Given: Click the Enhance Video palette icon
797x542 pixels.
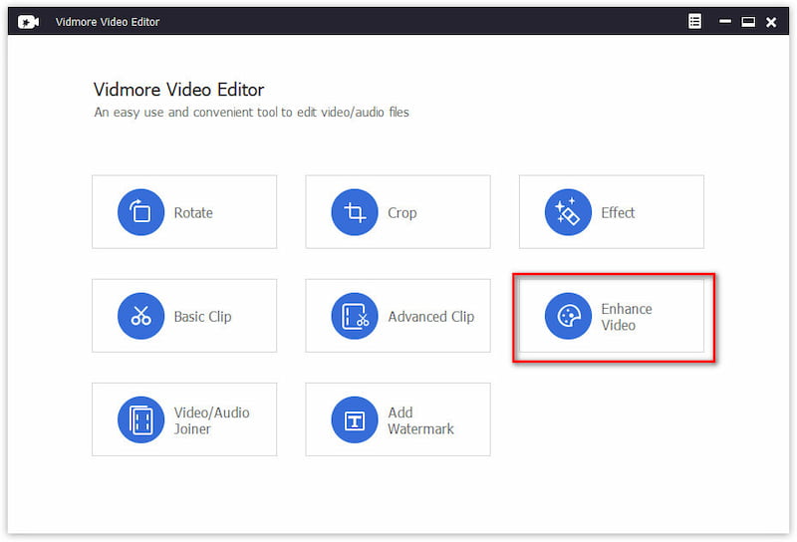Looking at the screenshot, I should click(568, 316).
